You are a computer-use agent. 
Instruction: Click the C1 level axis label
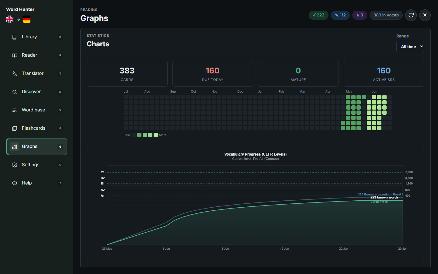(103, 172)
